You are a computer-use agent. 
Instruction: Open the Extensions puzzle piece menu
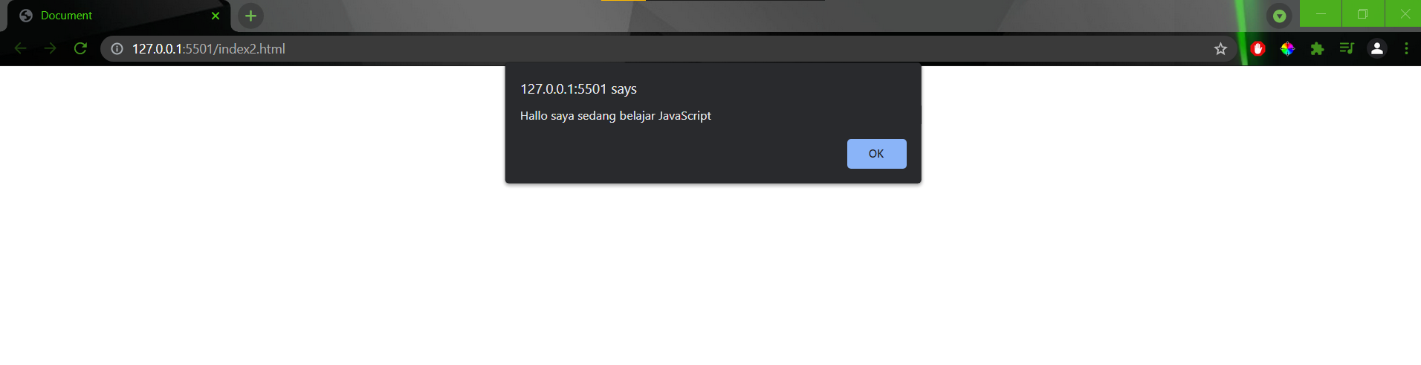click(x=1317, y=49)
